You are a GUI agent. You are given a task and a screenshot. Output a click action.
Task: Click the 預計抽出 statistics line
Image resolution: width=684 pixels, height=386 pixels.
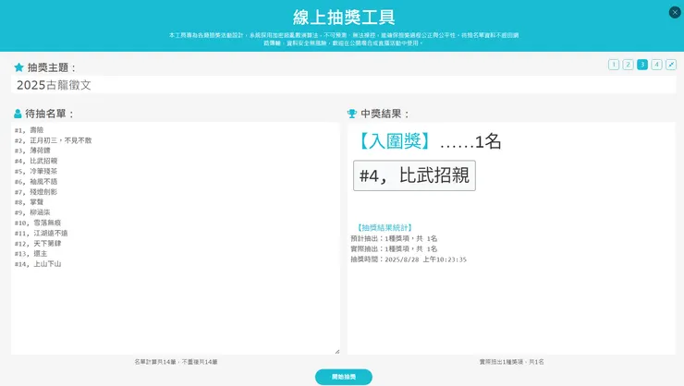click(x=394, y=238)
